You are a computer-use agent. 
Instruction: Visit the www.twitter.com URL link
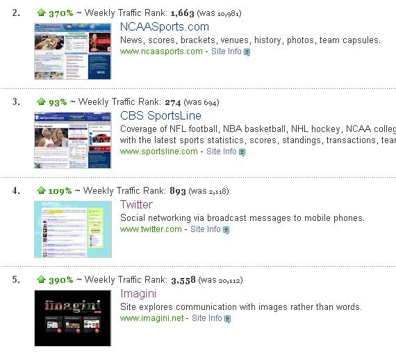(x=151, y=229)
